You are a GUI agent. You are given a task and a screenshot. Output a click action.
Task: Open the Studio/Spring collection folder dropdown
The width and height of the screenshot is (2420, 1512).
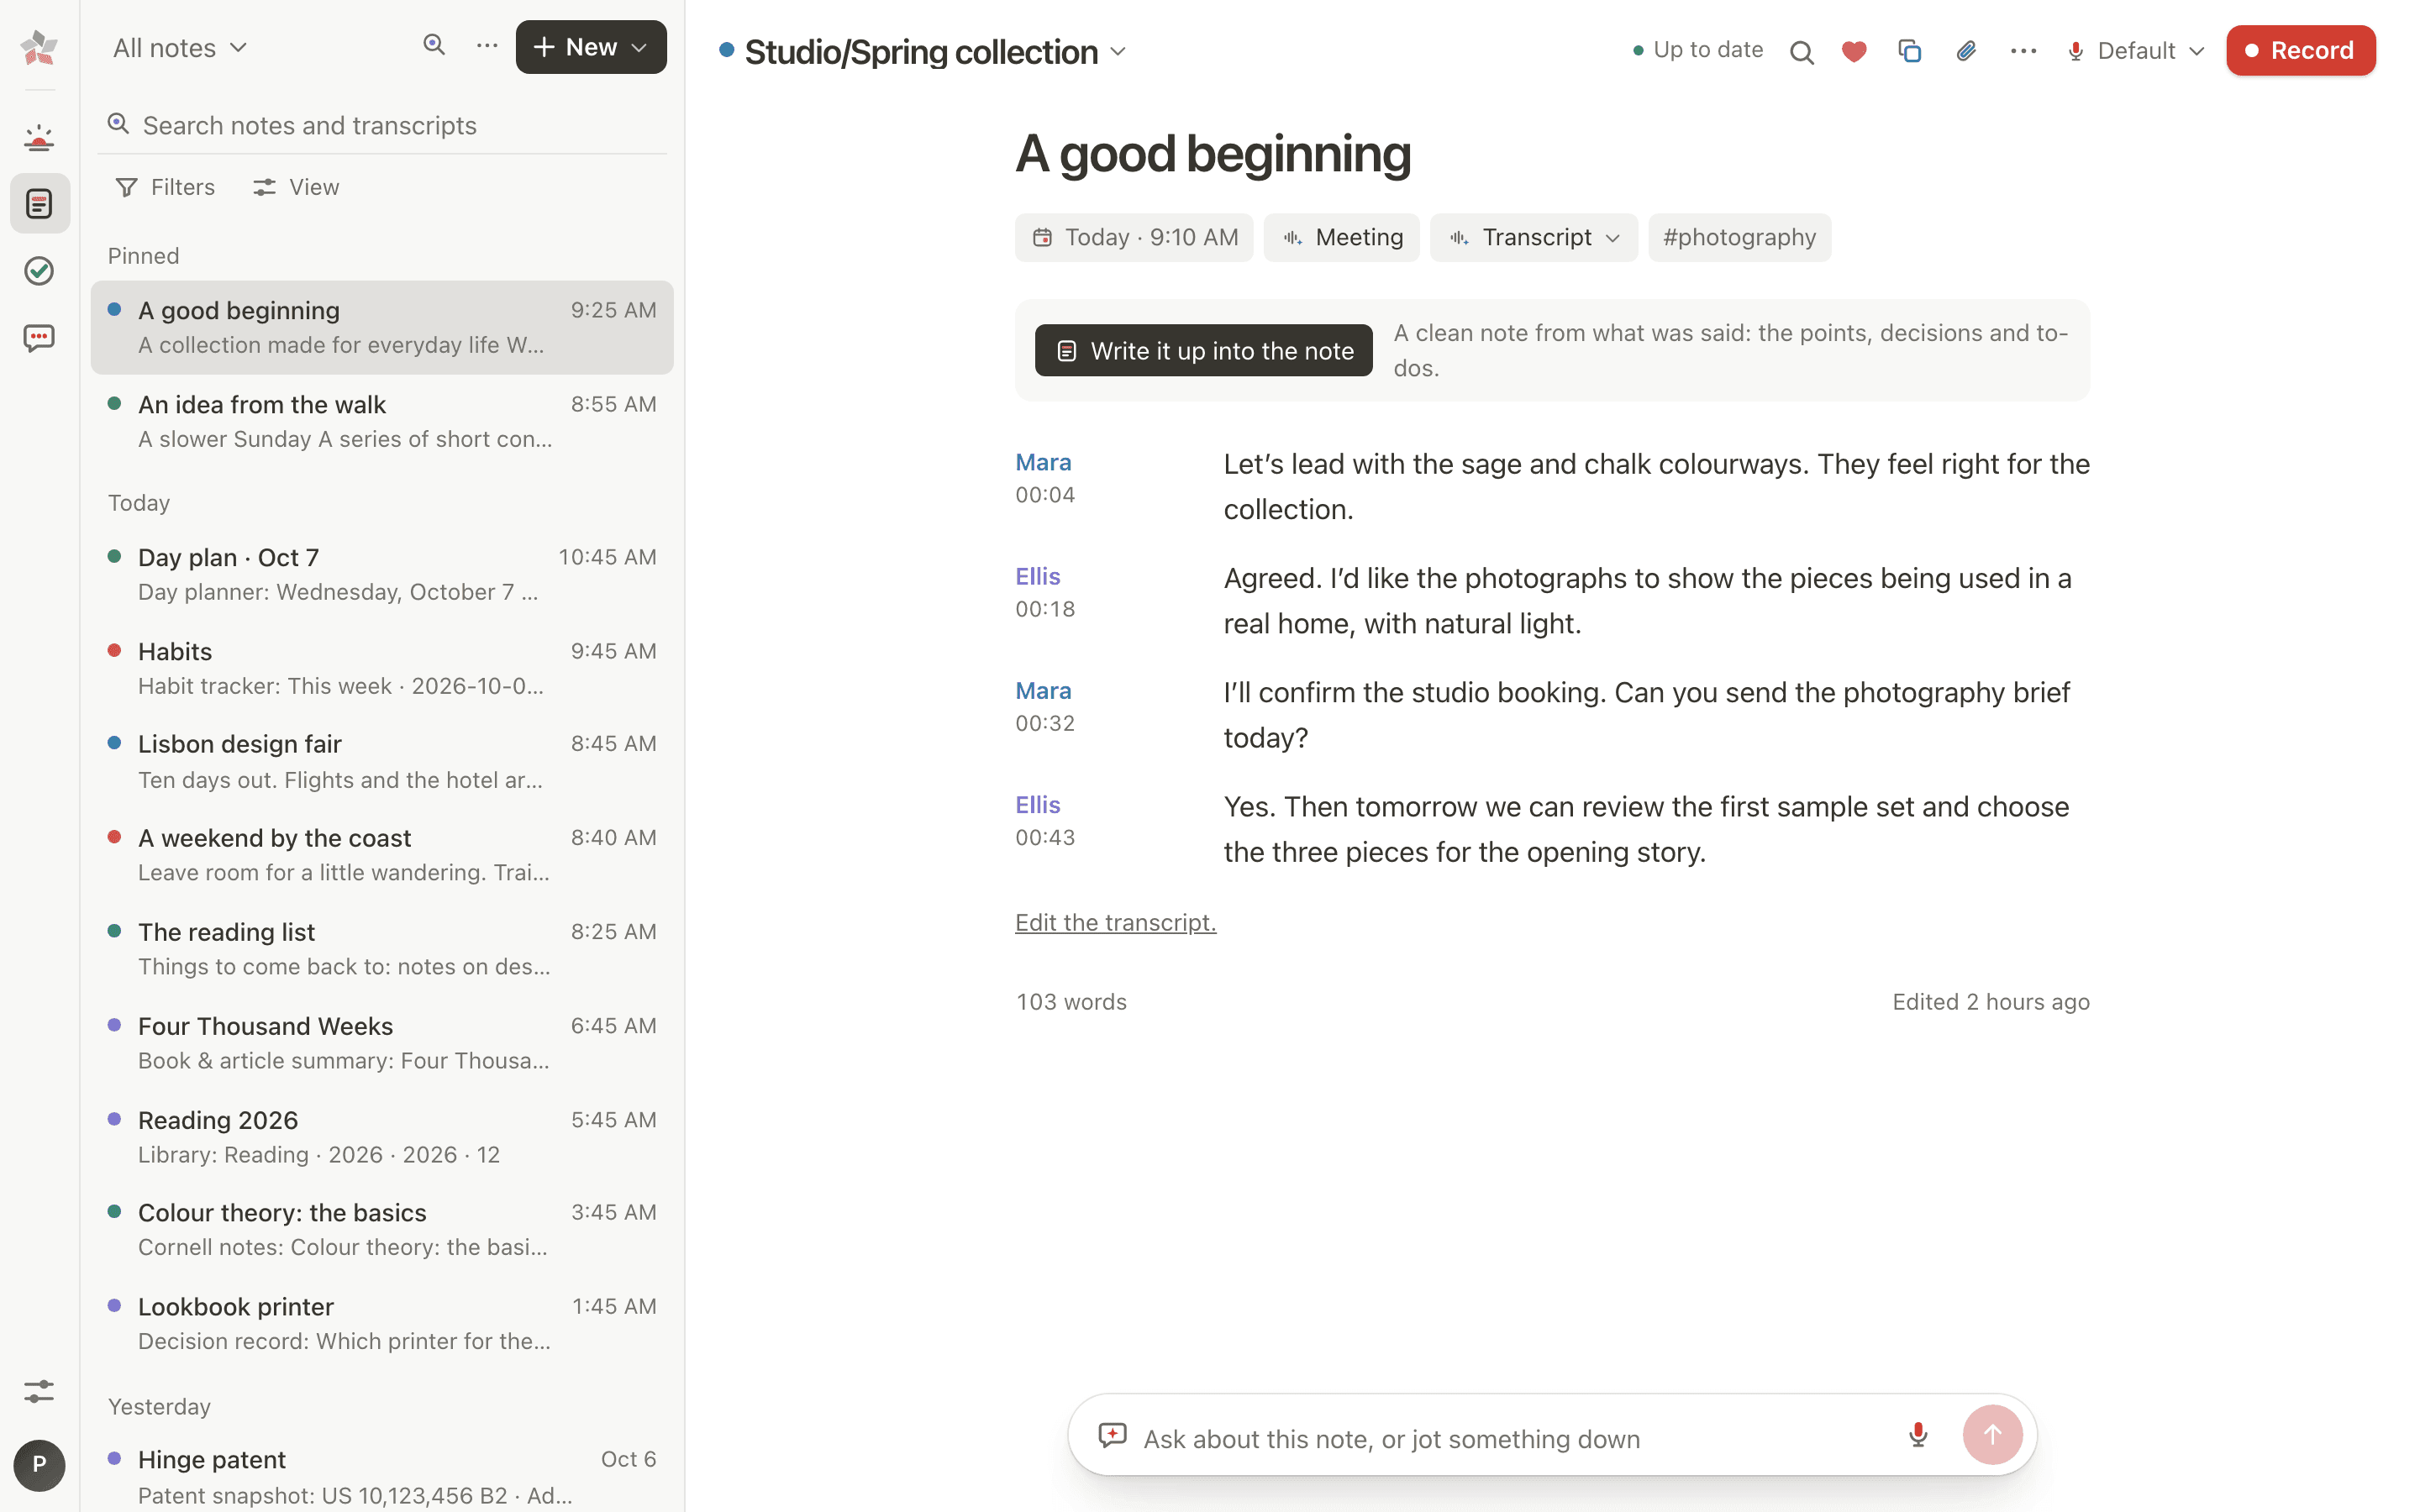(x=924, y=52)
